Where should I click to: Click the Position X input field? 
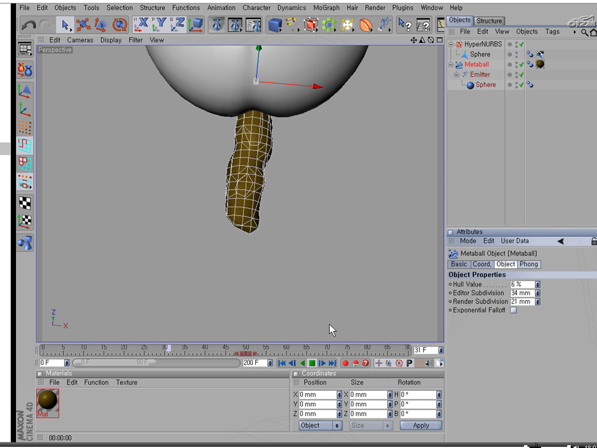[x=318, y=395]
